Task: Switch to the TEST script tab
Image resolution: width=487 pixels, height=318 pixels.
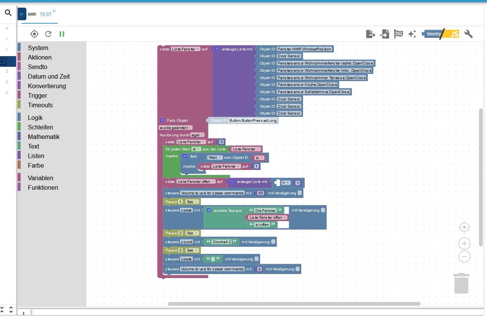Action: [45, 14]
